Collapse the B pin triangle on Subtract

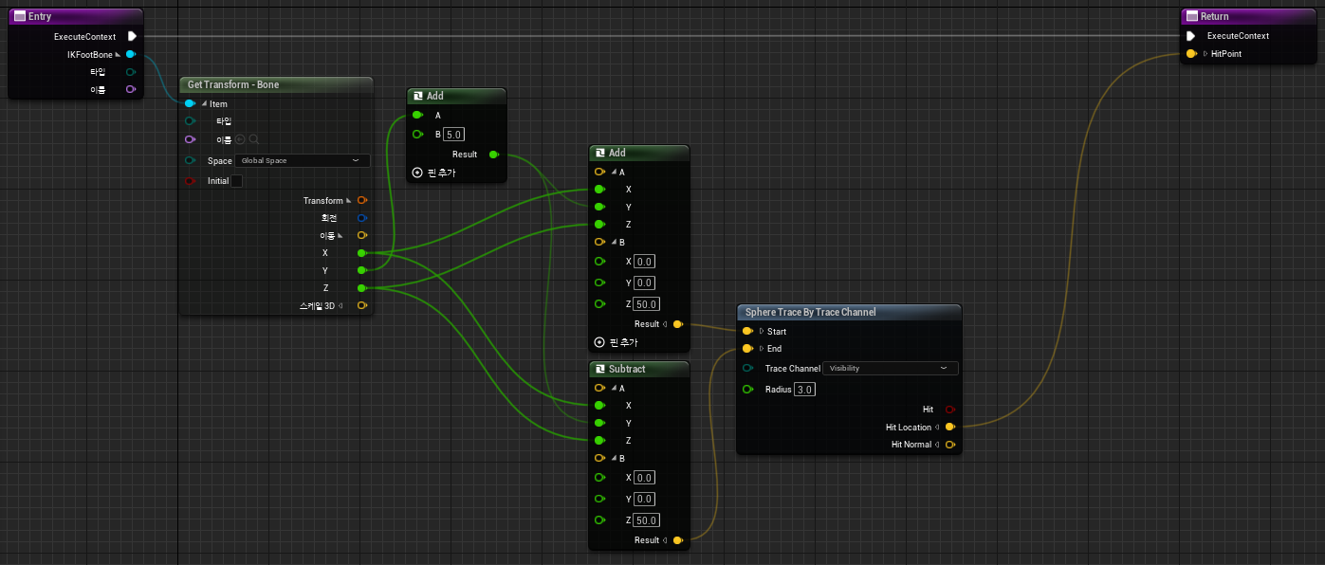pyautogui.click(x=613, y=458)
